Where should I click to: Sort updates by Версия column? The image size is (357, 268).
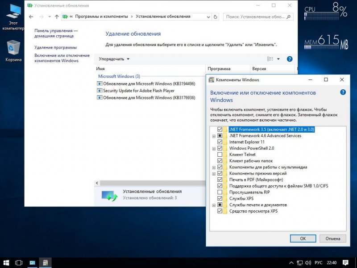pos(272,69)
